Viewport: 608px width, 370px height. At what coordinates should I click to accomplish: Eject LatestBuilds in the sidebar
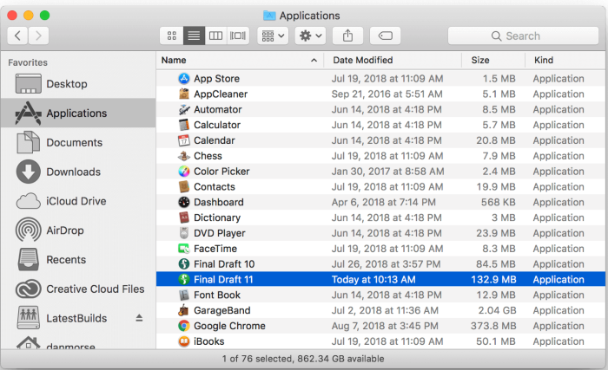tap(139, 318)
